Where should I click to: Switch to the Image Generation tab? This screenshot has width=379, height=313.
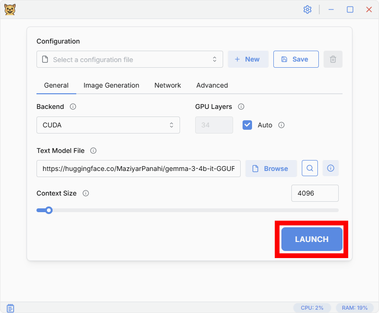[x=111, y=85]
